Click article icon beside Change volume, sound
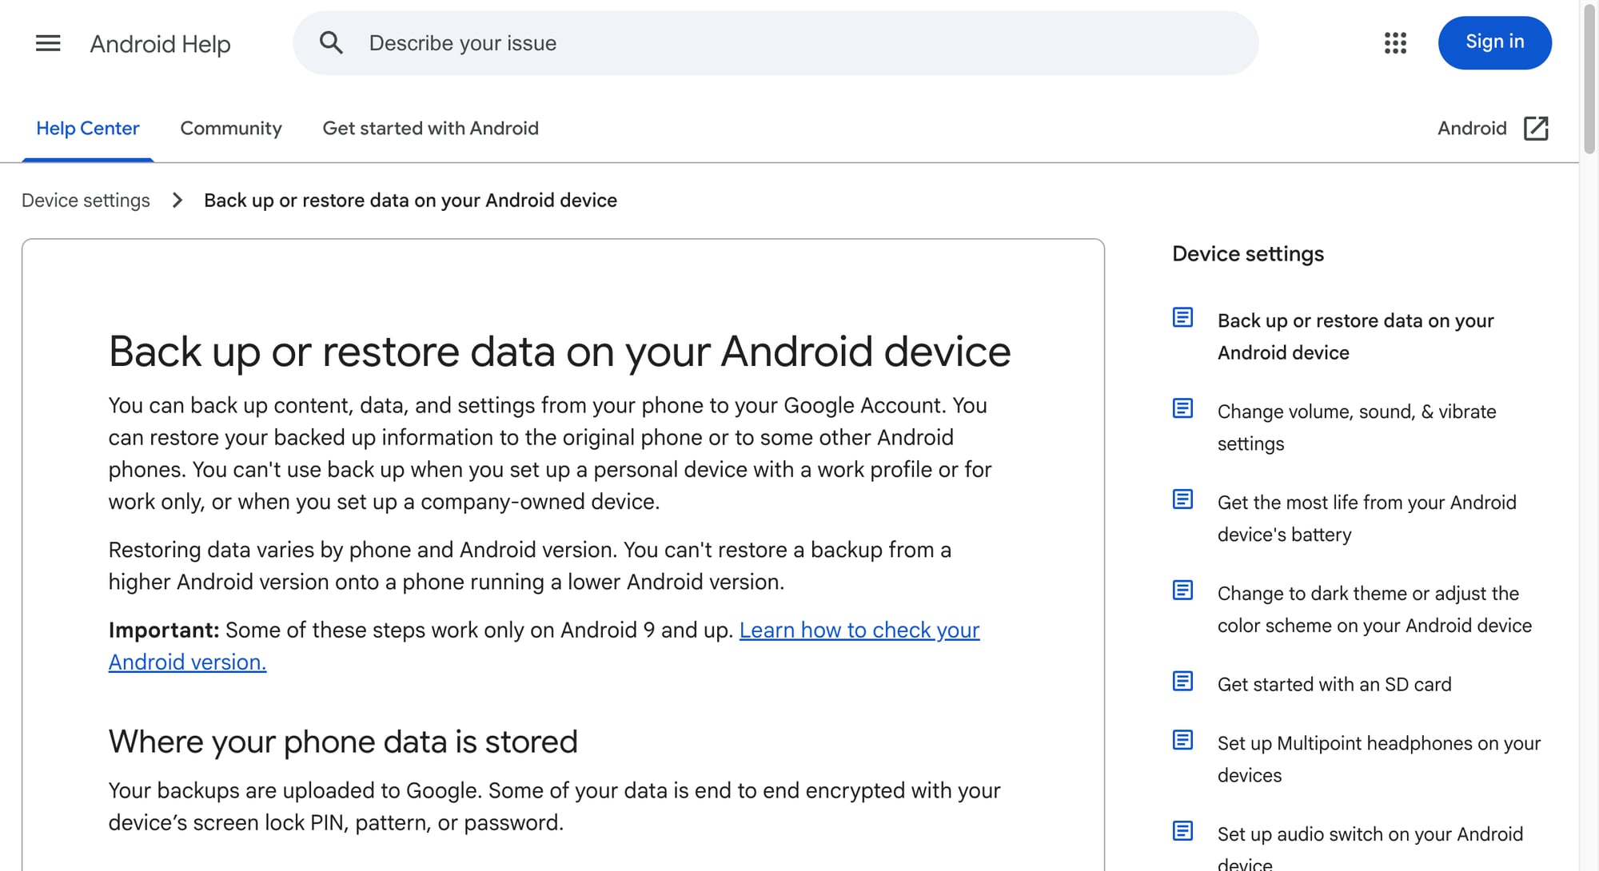Viewport: 1599px width, 871px height. pyautogui.click(x=1182, y=408)
